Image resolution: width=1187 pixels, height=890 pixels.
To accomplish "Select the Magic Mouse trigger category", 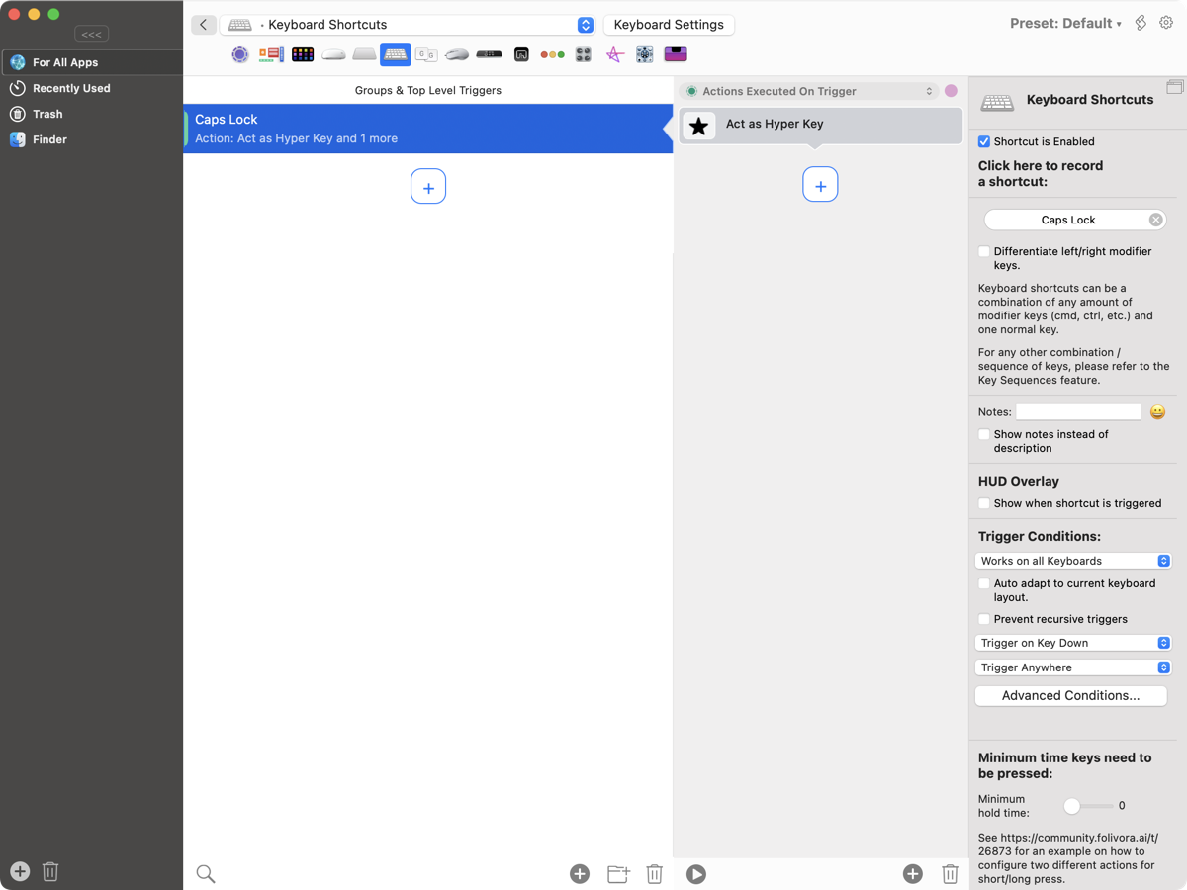I will click(332, 54).
